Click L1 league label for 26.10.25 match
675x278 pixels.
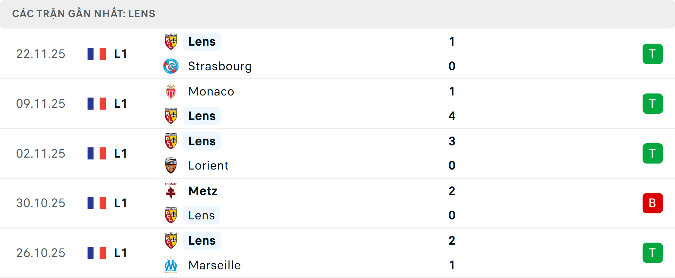[121, 253]
